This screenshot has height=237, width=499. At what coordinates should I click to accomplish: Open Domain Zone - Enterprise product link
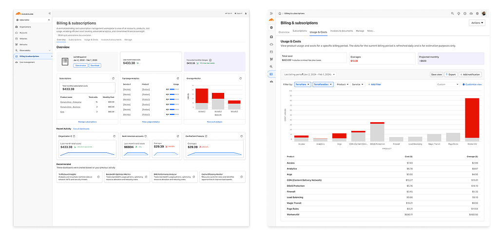(x=71, y=102)
